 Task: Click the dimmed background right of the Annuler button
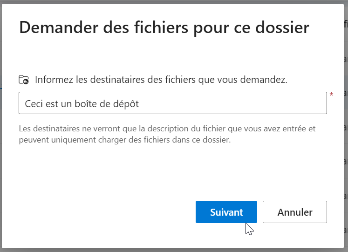click(345, 212)
